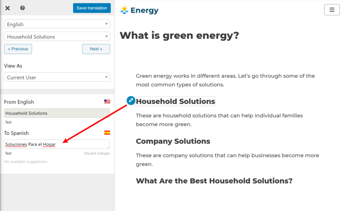Open the Current User view-as dropdown
The width and height of the screenshot is (343, 211).
57,77
